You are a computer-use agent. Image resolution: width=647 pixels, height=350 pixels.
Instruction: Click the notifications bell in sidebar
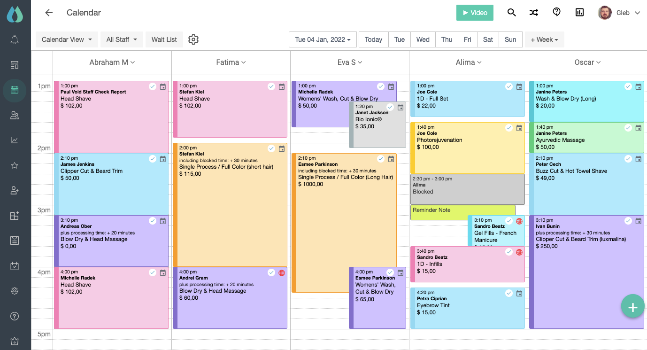click(15, 39)
